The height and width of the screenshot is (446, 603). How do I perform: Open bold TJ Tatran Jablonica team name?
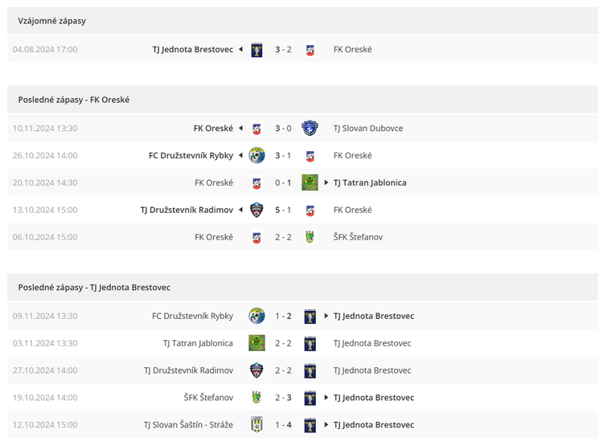click(x=370, y=182)
